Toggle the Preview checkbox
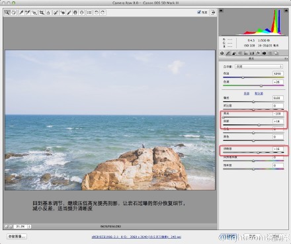This screenshot has width=291, height=244. point(199,13)
